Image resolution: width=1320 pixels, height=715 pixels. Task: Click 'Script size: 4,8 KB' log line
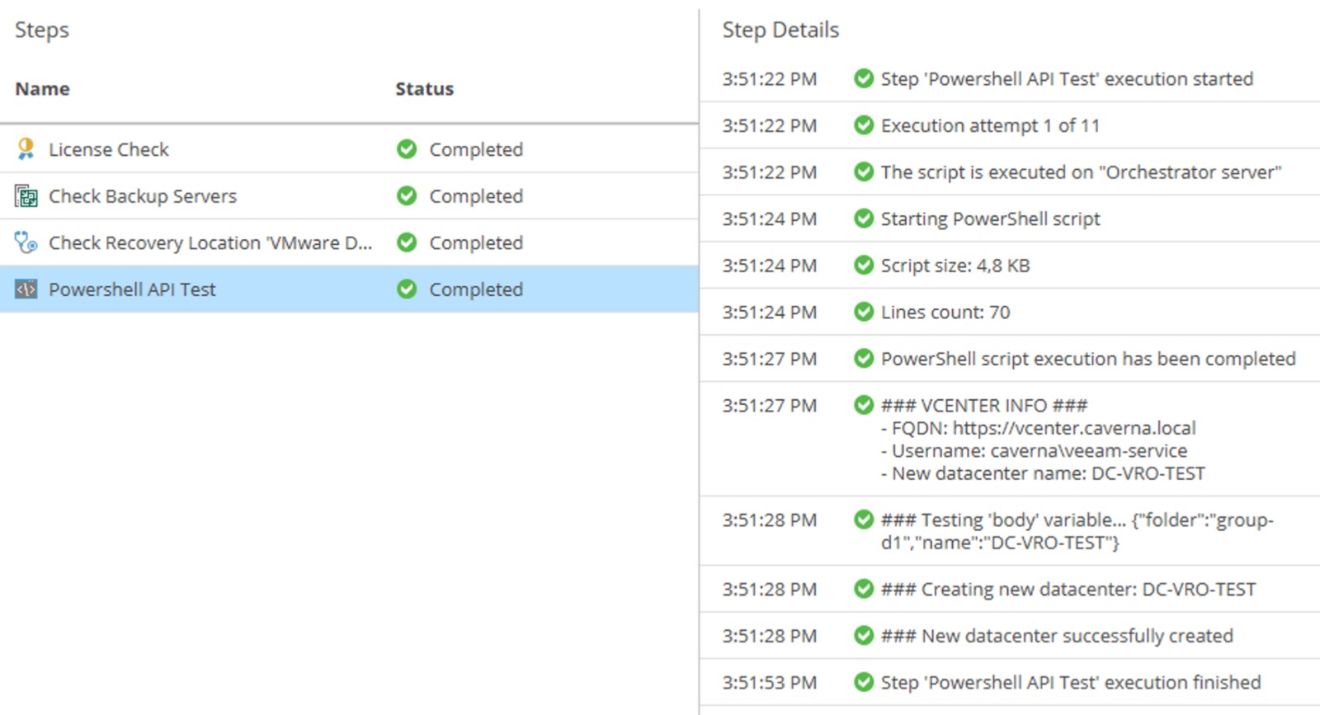[x=955, y=266]
